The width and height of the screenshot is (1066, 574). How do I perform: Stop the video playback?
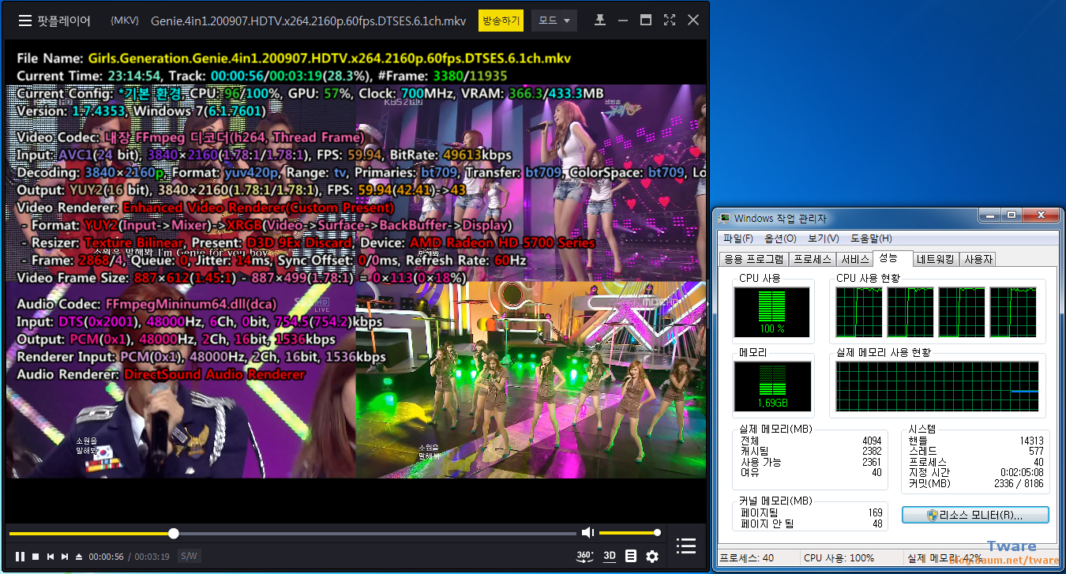(36, 557)
